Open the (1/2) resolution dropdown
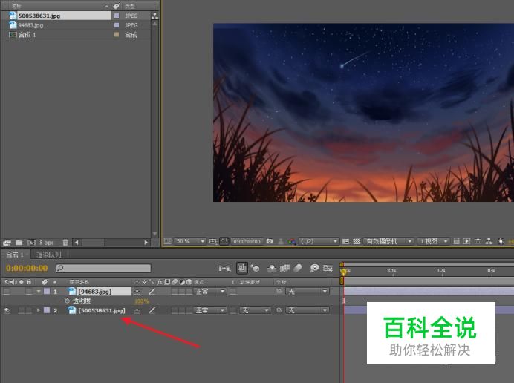 pyautogui.click(x=319, y=241)
